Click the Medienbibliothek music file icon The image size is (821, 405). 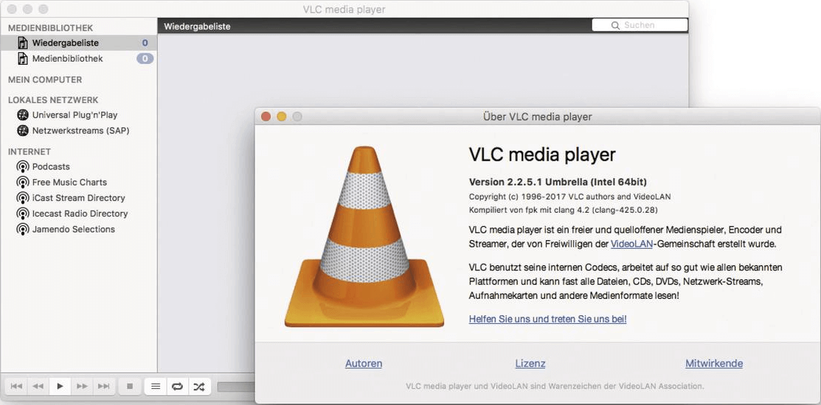click(23, 58)
